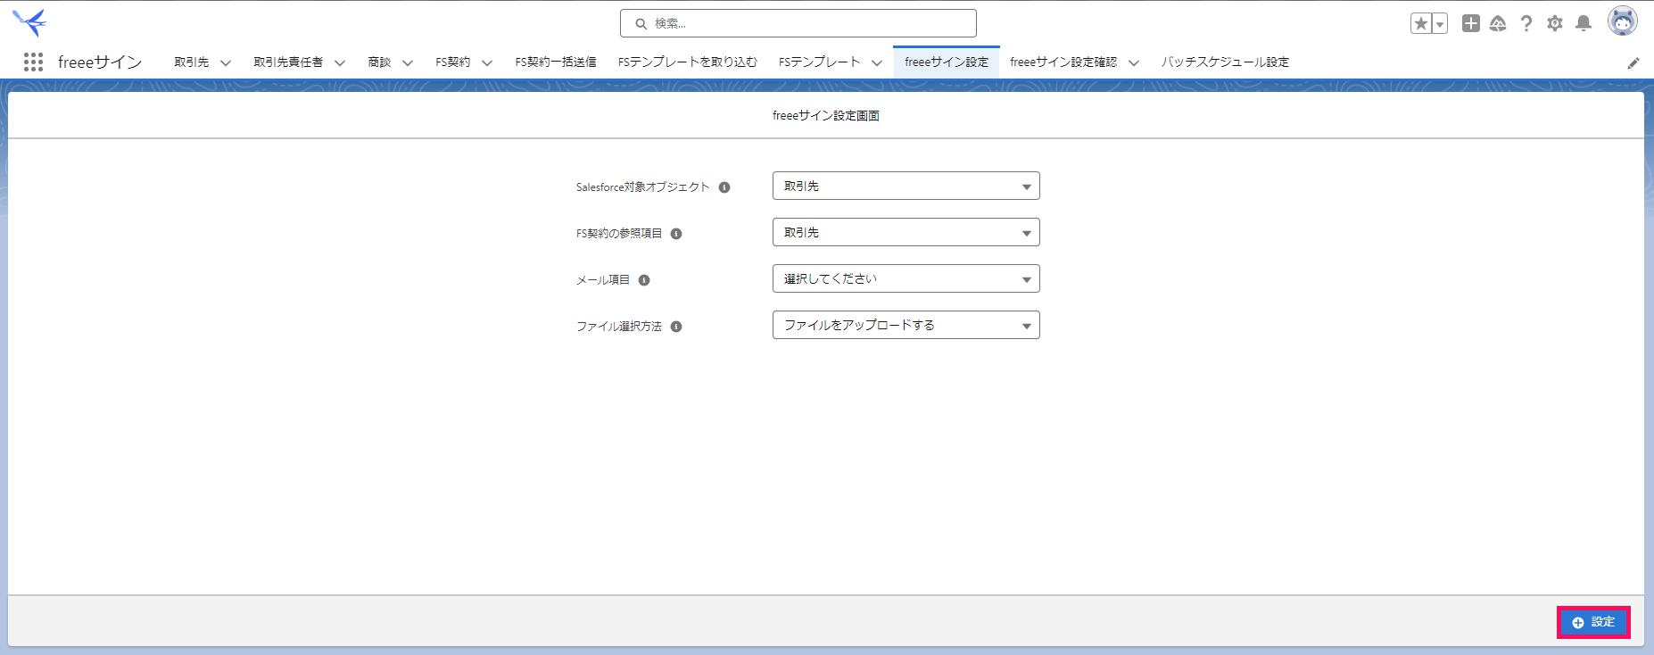Click the favorites star icon
Screen dimensions: 1654x655
point(1421,23)
